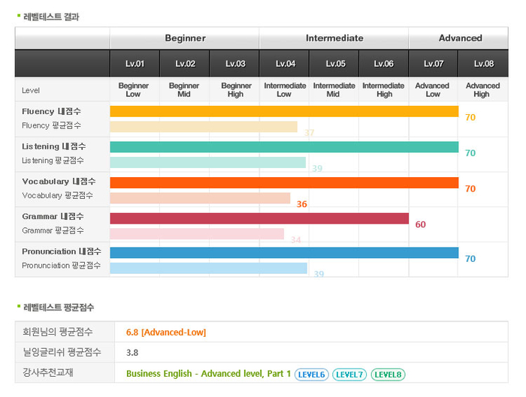Click the orange Fluency score bar
Viewport: 526px width, 397px height.
tap(284, 112)
